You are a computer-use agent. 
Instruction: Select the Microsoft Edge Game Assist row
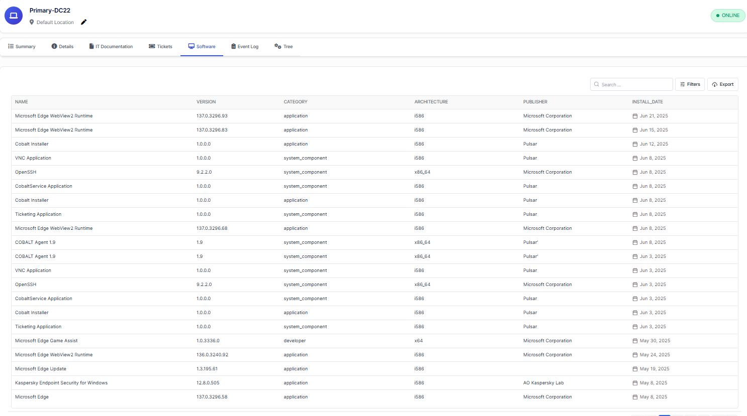(375, 341)
